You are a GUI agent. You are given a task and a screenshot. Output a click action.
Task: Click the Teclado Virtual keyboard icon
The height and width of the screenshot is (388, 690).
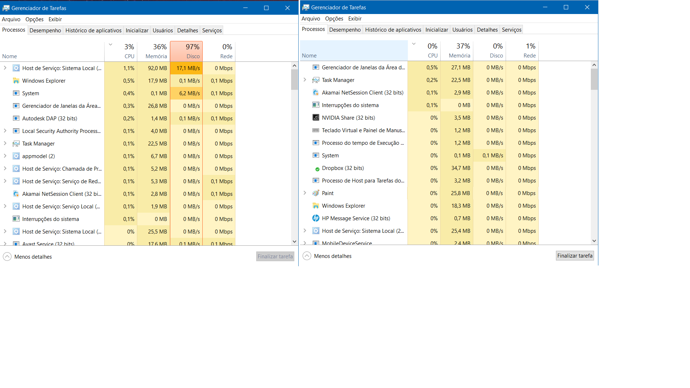coord(316,130)
